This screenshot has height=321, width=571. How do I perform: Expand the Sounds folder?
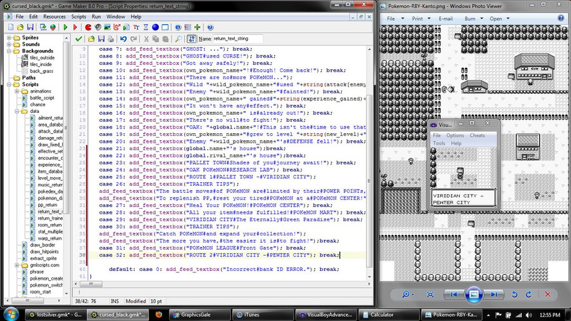pos(9,44)
